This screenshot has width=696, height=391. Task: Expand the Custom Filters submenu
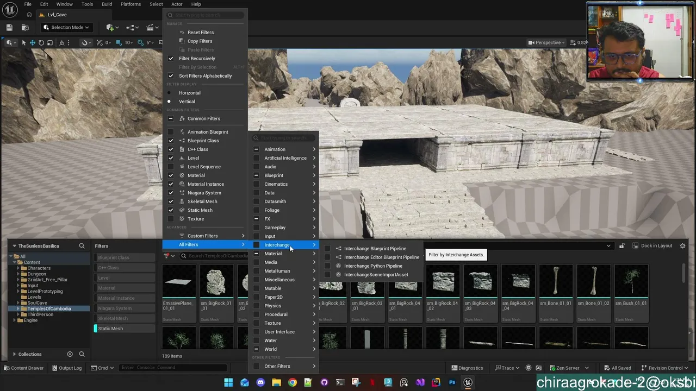point(206,236)
